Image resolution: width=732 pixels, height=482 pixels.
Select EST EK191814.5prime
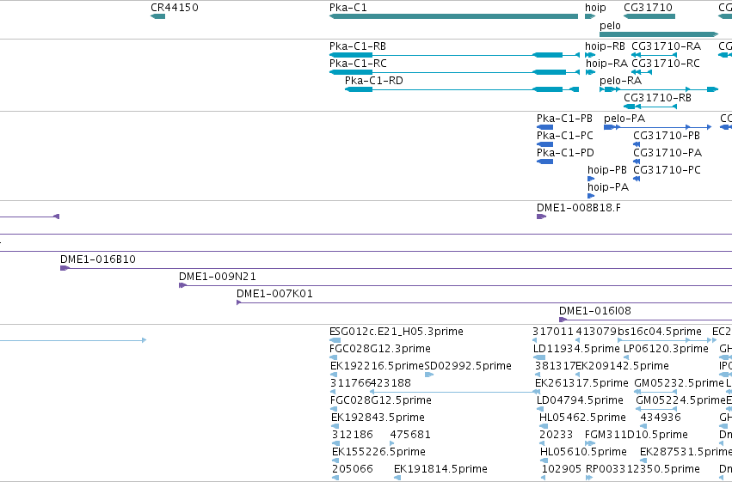[397, 479]
